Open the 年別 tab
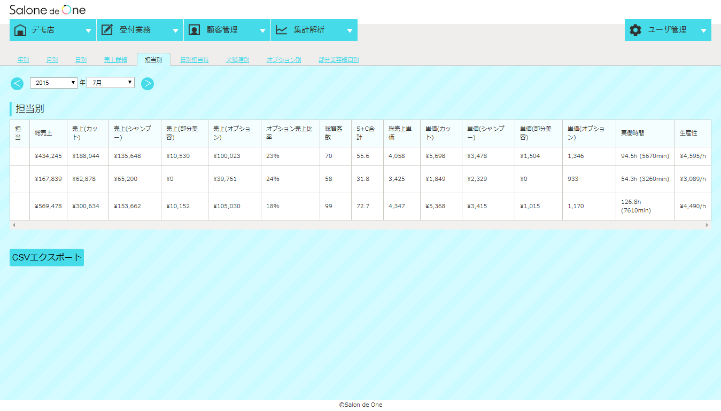The width and height of the screenshot is (721, 411). tap(23, 60)
